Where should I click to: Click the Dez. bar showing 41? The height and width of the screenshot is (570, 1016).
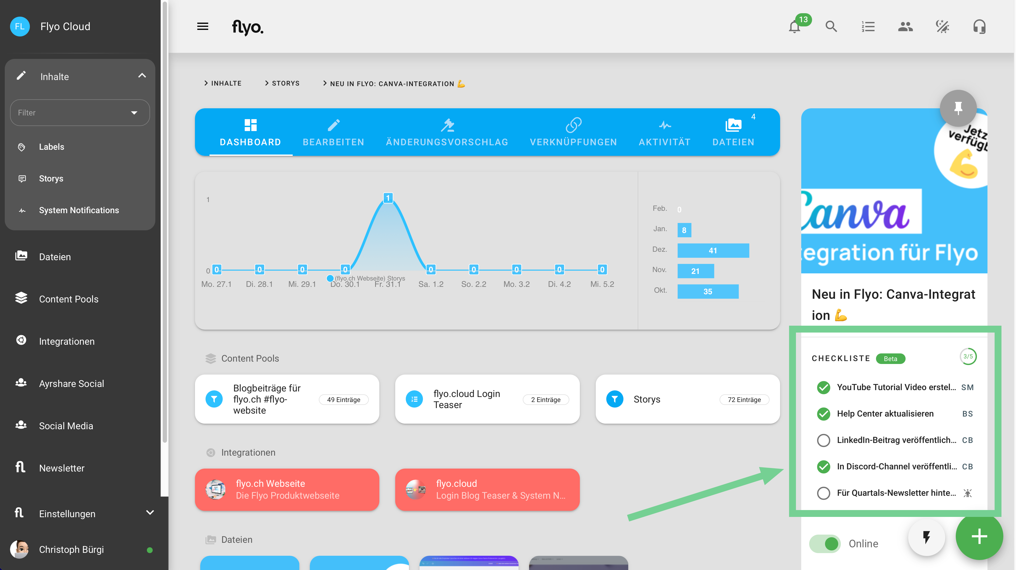point(713,250)
